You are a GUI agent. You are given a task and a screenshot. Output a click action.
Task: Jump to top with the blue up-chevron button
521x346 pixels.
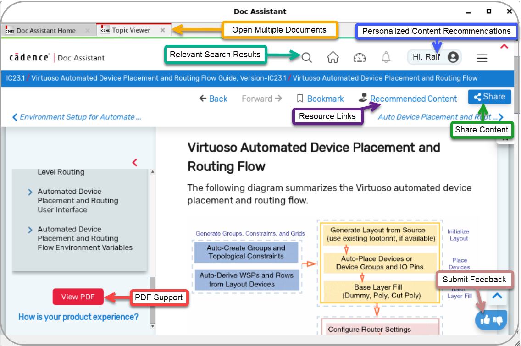[x=497, y=296]
